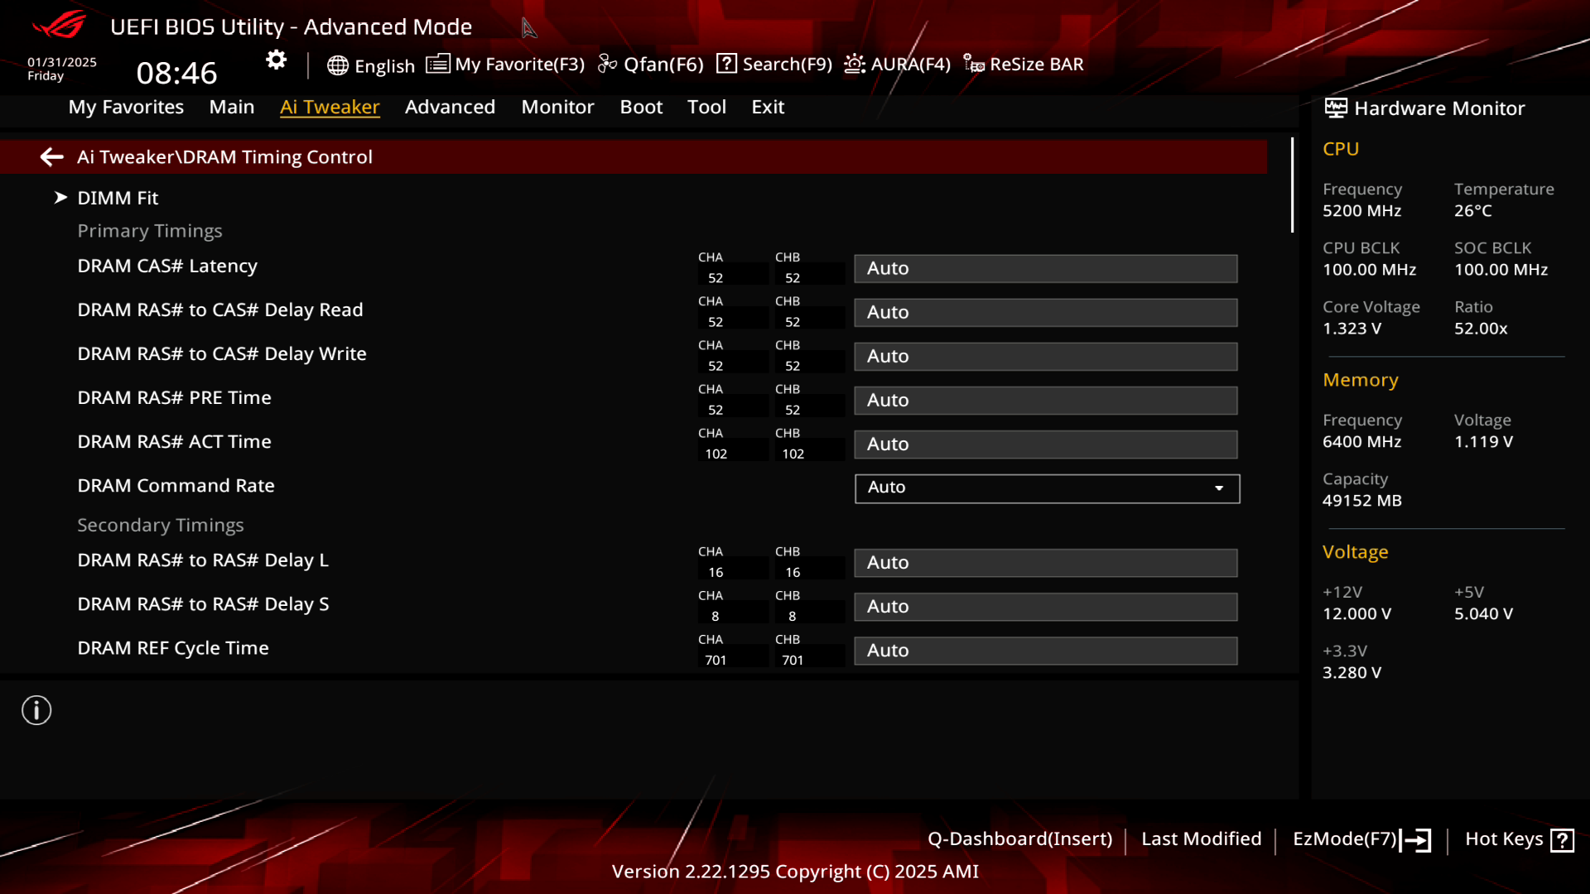This screenshot has height=894, width=1590.
Task: Open AURA lighting icon
Action: click(855, 64)
